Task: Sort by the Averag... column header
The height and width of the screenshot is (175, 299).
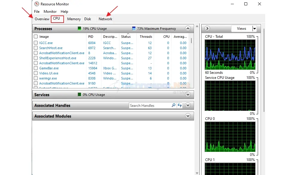Action: (180, 37)
